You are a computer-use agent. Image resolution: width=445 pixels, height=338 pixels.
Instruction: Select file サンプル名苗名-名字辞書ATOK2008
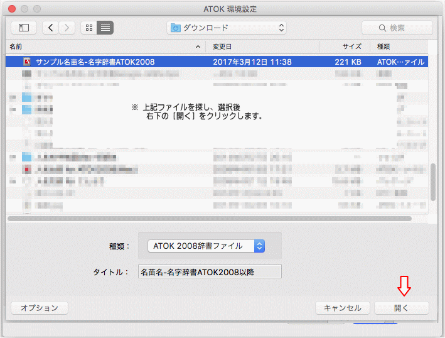(x=217, y=62)
